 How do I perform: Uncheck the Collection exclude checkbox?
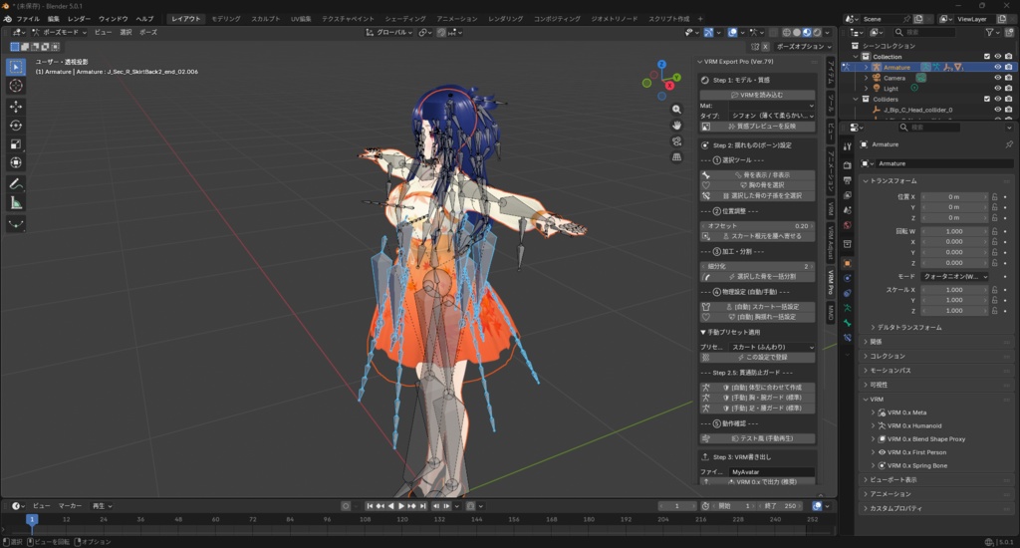[987, 57]
